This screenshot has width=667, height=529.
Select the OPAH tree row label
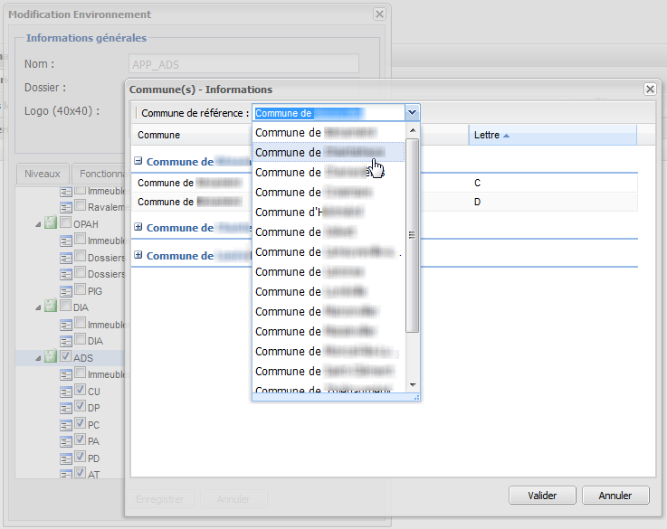[86, 224]
